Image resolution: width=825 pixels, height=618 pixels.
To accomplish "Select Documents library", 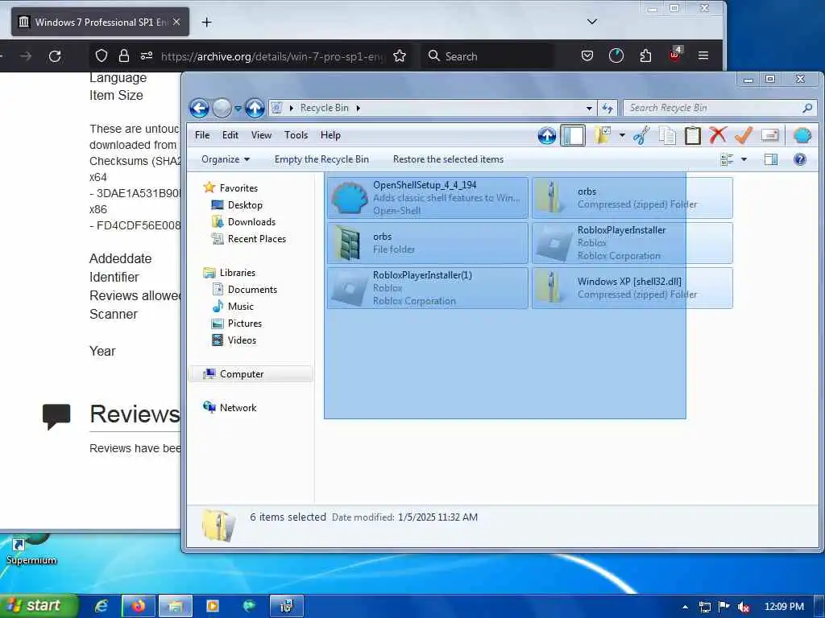I will click(252, 290).
